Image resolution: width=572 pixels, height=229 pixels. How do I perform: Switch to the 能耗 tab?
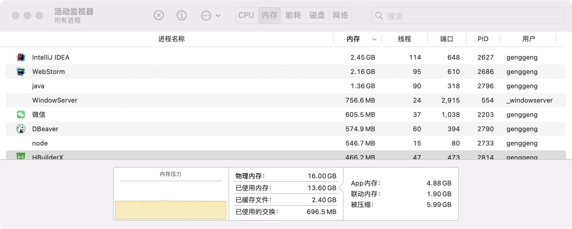pos(293,16)
